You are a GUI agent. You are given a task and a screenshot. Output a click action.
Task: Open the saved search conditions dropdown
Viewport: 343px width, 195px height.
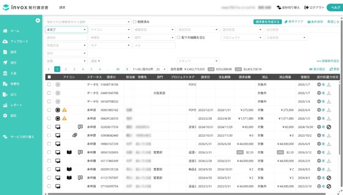[x=88, y=21]
